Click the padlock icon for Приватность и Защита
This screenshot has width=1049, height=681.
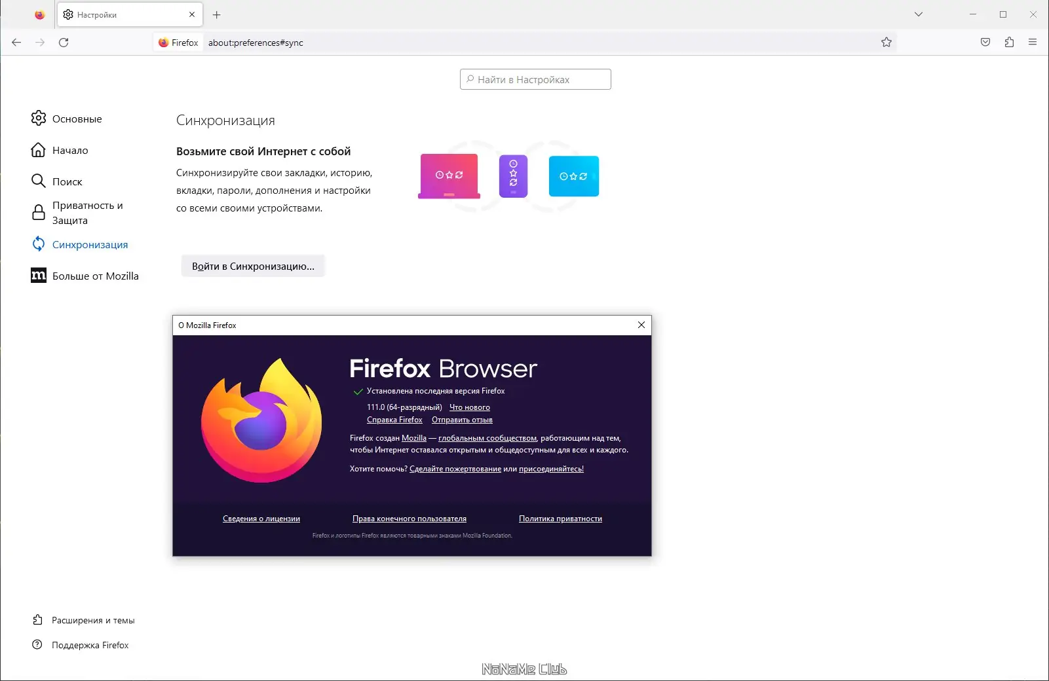pos(39,212)
